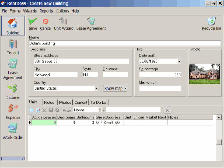Viewport: 224px width, 168px height.
Task: Click the empty Zip-code field
Action: coord(115,75)
